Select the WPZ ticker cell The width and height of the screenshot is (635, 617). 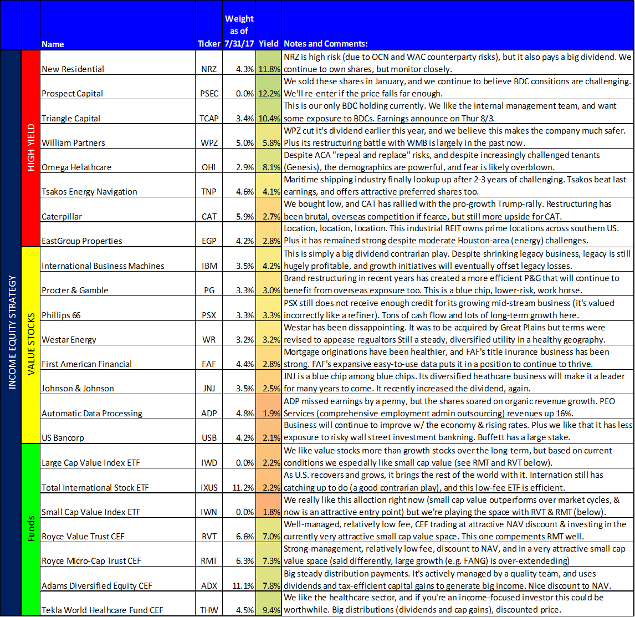(209, 136)
